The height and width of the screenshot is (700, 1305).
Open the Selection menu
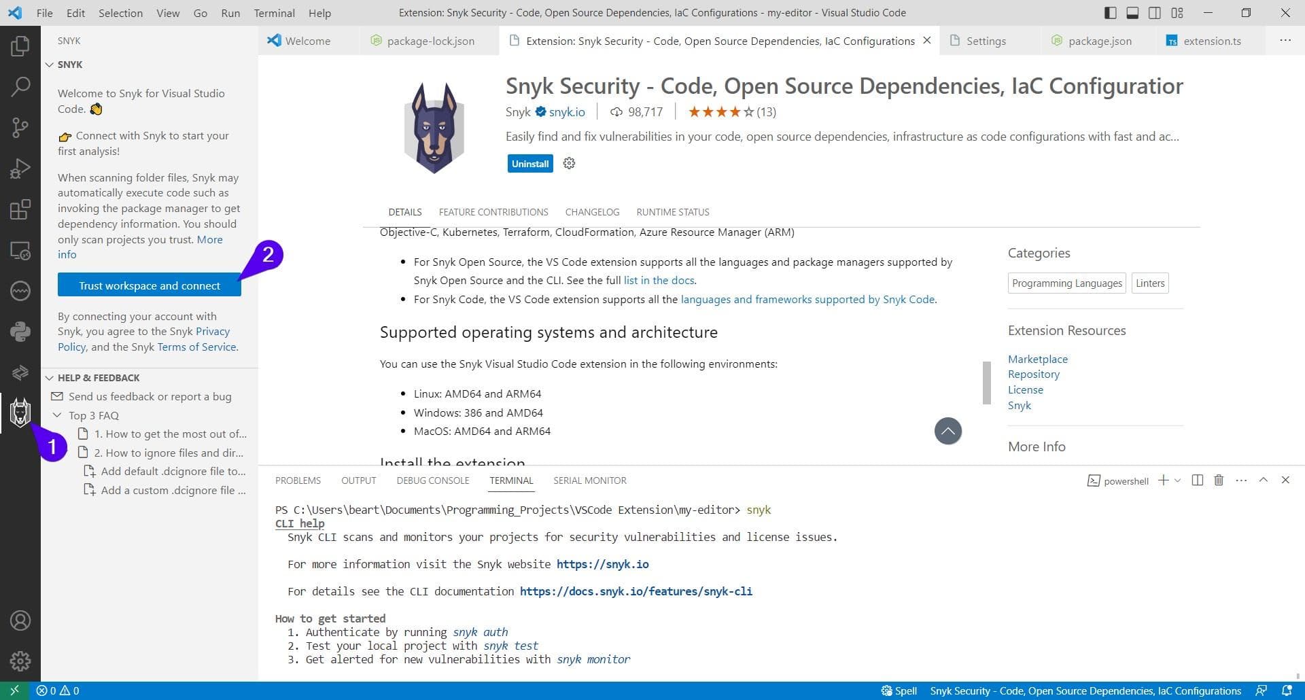click(x=120, y=13)
